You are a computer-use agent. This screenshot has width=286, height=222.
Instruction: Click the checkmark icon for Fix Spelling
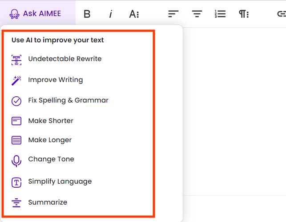(16, 101)
